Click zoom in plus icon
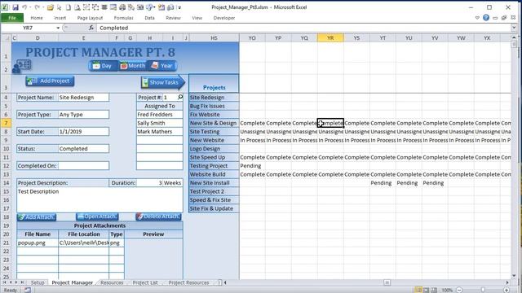Viewport: 522px width, 293px height. (507, 290)
